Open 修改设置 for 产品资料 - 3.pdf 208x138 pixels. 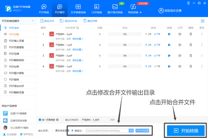pos(78,71)
